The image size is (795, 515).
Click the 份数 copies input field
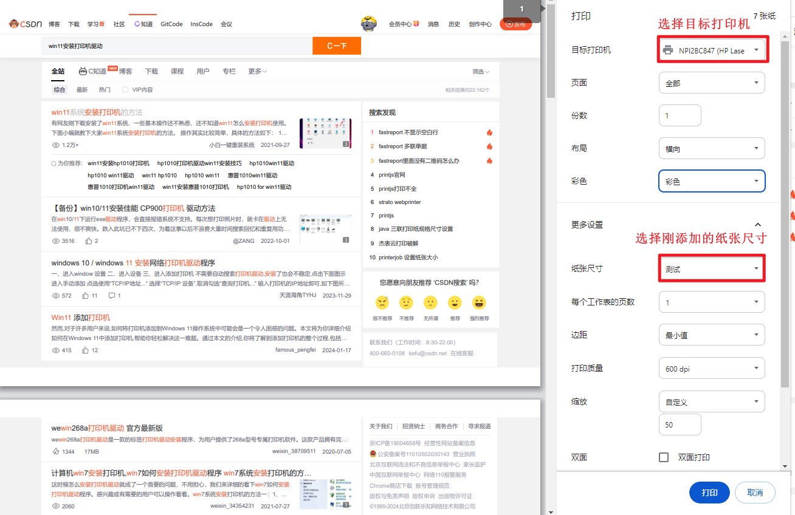point(680,115)
